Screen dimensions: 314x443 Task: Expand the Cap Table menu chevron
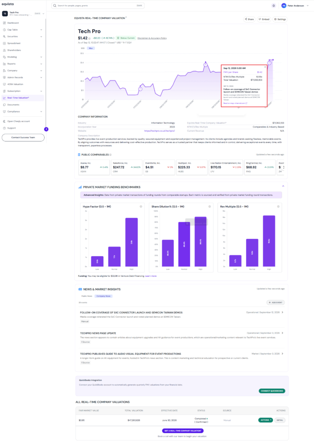coord(41,30)
